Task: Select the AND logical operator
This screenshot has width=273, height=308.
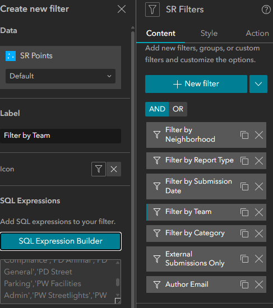Action: tap(157, 109)
